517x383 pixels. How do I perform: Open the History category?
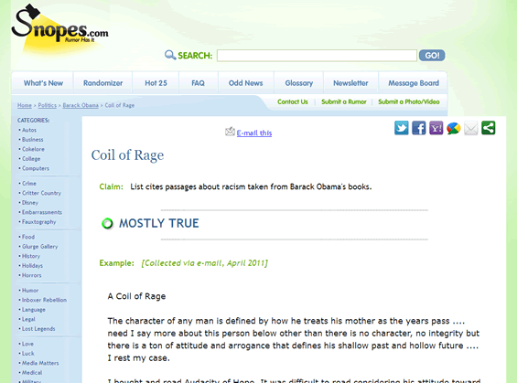pyautogui.click(x=31, y=256)
